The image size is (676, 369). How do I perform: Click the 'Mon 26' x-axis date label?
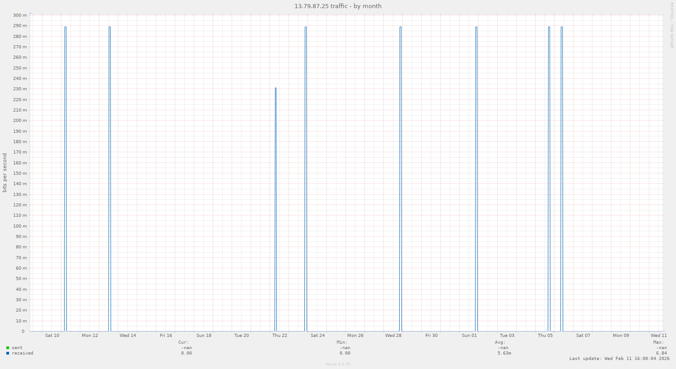pyautogui.click(x=355, y=336)
